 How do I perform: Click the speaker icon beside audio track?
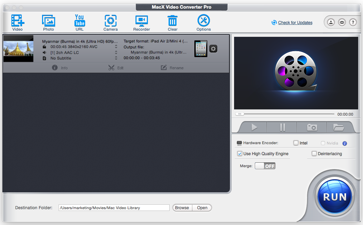[44, 52]
